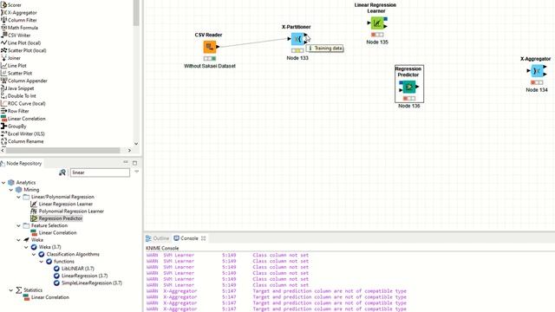Pick the Java Snippet node icon

3,88
